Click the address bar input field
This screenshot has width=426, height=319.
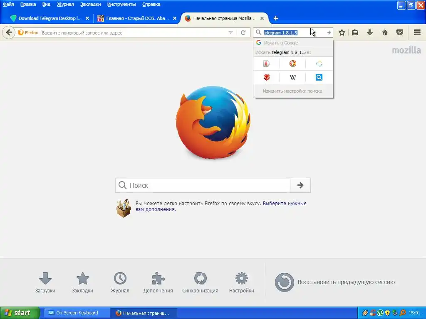coord(134,32)
